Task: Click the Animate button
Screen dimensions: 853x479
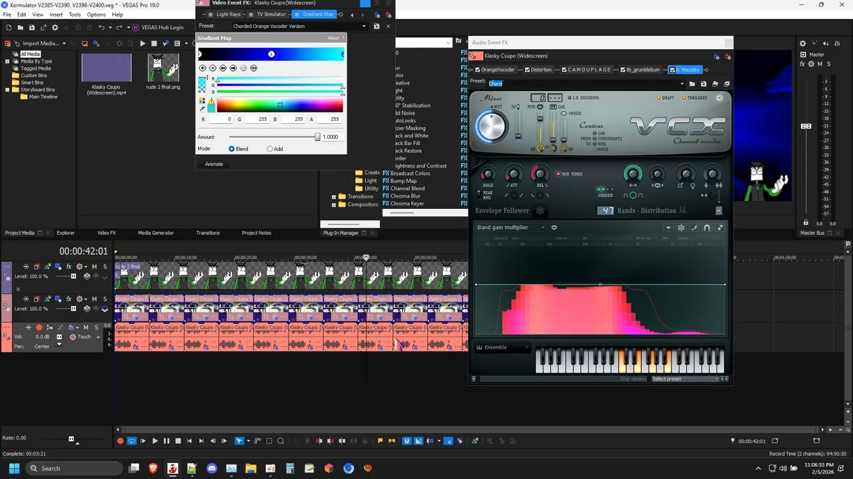Action: click(214, 164)
